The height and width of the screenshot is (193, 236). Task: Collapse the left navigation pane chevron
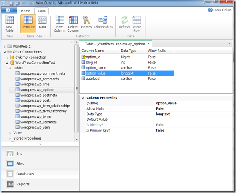click(72, 42)
